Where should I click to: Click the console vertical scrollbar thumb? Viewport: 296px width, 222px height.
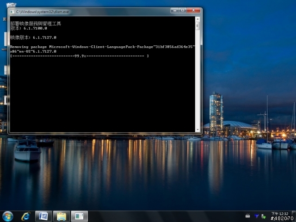(x=197, y=26)
